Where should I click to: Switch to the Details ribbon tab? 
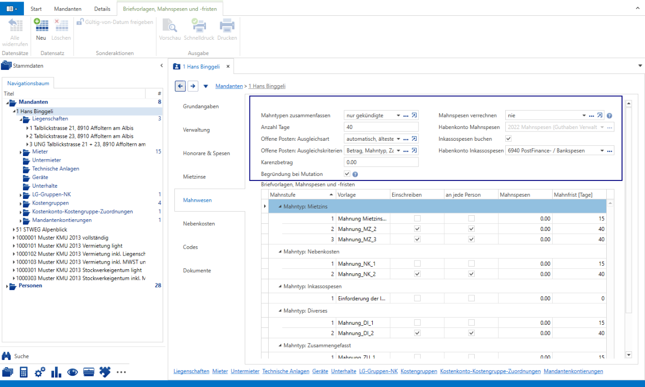click(102, 9)
